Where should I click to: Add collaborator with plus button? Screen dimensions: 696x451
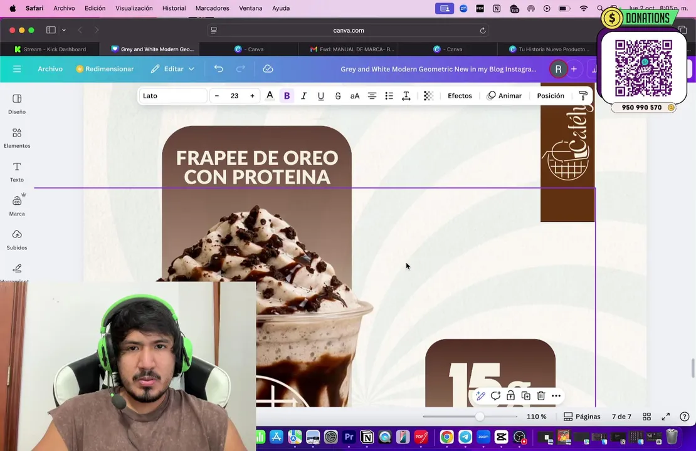coord(574,69)
